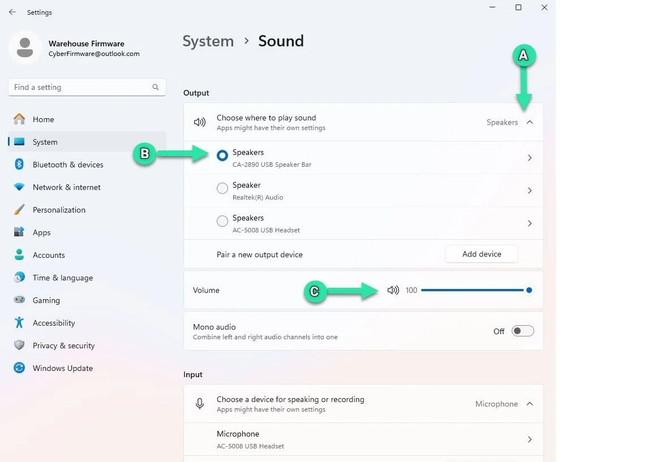Open properties for the CA-2890 USB Speaker Bar
This screenshot has height=462, width=652.
[530, 158]
